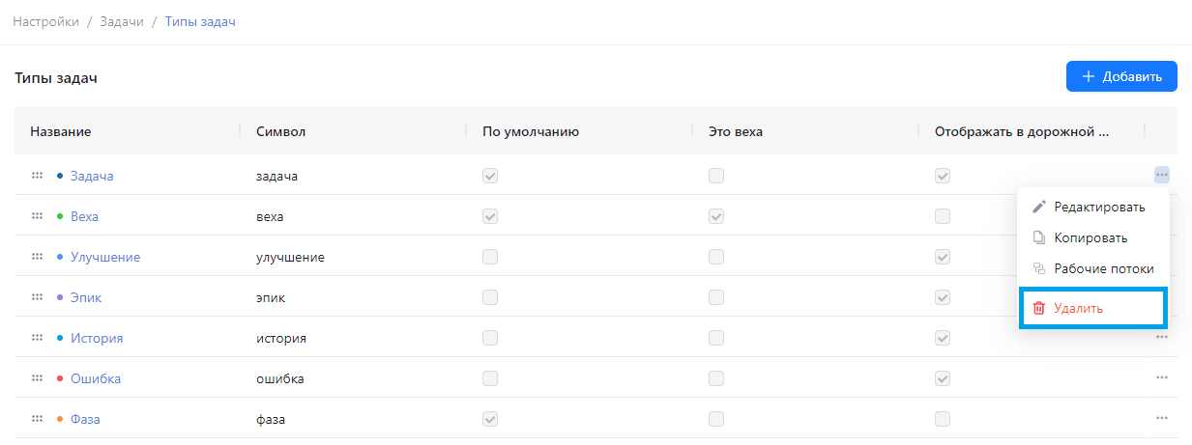Choose Рабочие потоки in the context menu
This screenshot has width=1192, height=445.
[x=1093, y=269]
